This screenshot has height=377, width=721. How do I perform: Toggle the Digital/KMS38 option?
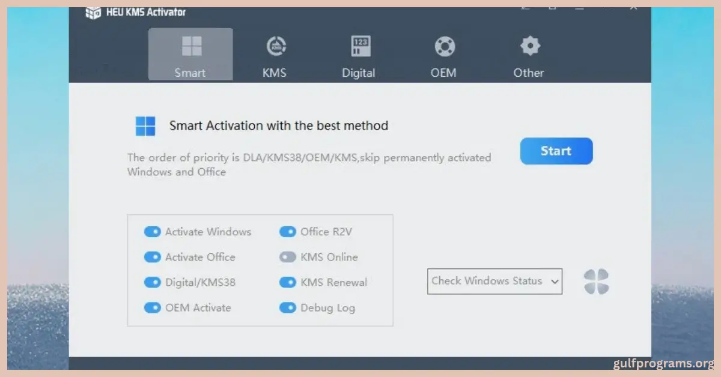coord(153,282)
